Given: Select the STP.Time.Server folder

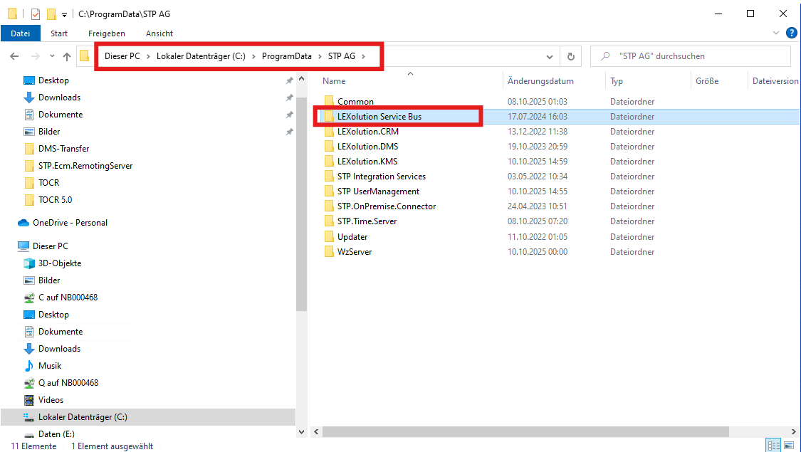Looking at the screenshot, I should coord(367,221).
